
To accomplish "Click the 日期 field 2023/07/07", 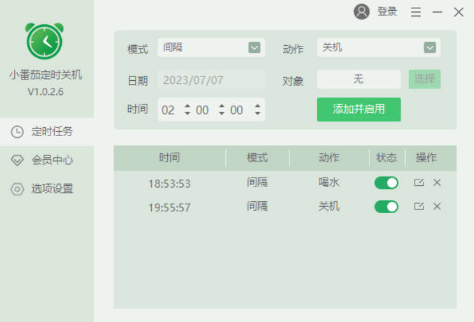I will pos(211,80).
